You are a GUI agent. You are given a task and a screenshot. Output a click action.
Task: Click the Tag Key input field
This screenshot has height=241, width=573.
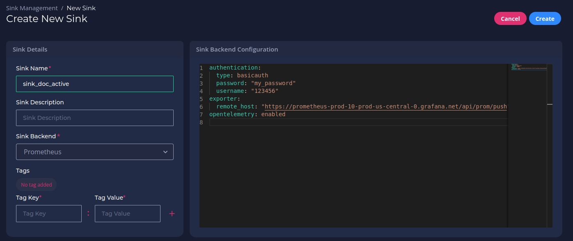click(x=49, y=214)
